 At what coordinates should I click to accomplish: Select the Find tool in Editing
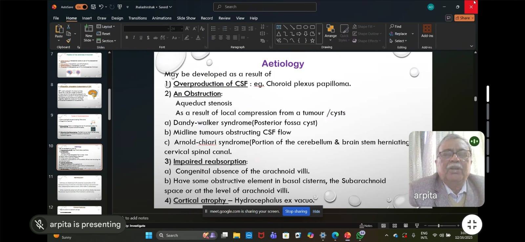click(x=395, y=27)
